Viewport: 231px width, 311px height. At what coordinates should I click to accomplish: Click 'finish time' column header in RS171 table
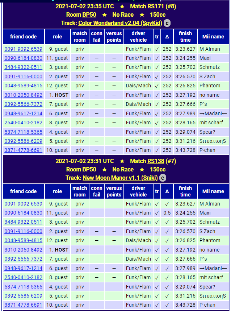pos(185,37)
